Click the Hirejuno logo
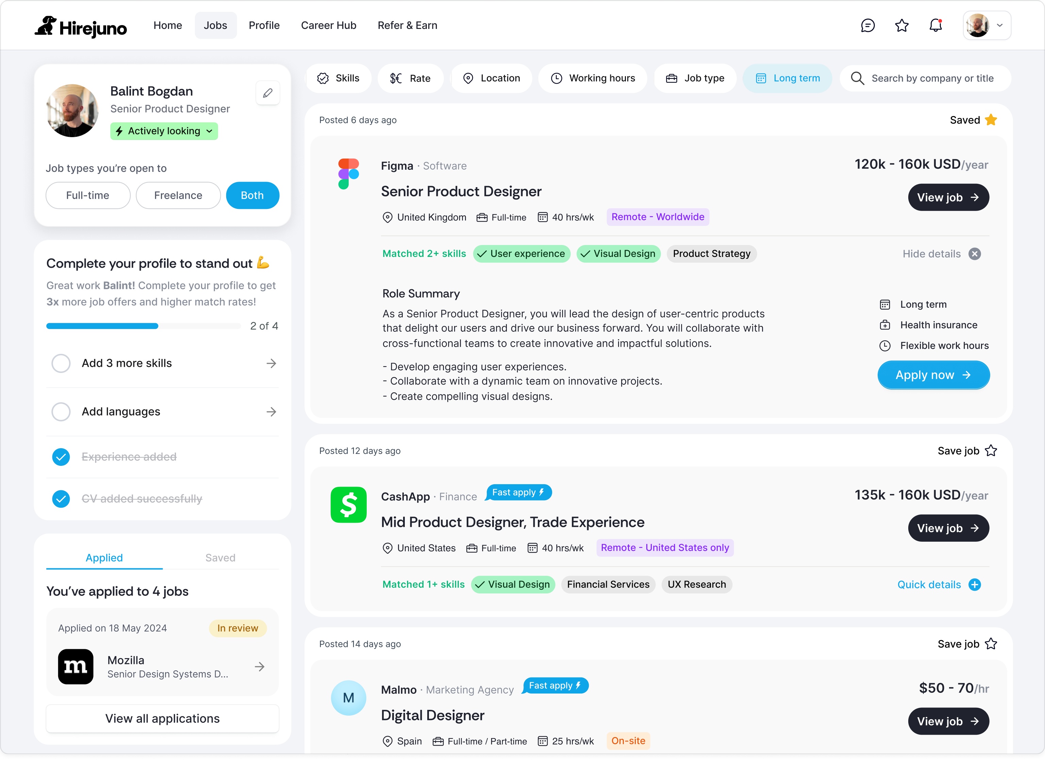This screenshot has height=784, width=1045. 81,27
